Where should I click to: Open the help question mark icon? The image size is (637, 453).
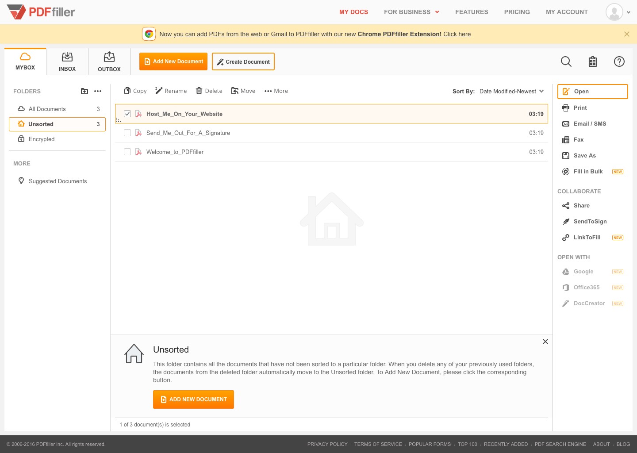click(x=619, y=61)
